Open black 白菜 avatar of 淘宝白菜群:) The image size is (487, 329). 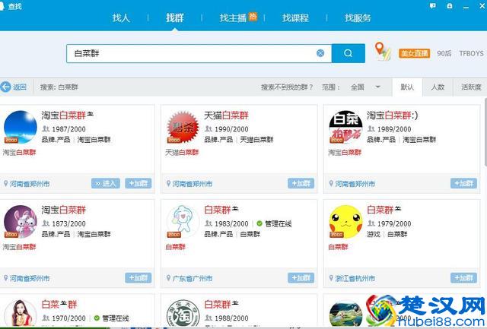(345, 127)
